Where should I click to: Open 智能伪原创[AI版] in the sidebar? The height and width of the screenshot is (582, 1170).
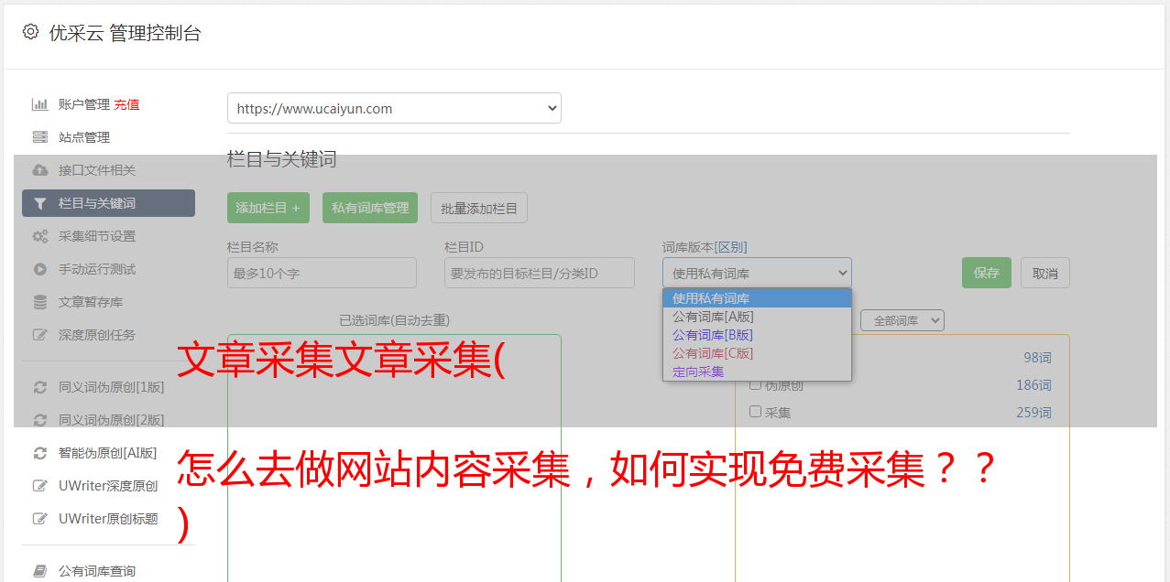[x=108, y=453]
